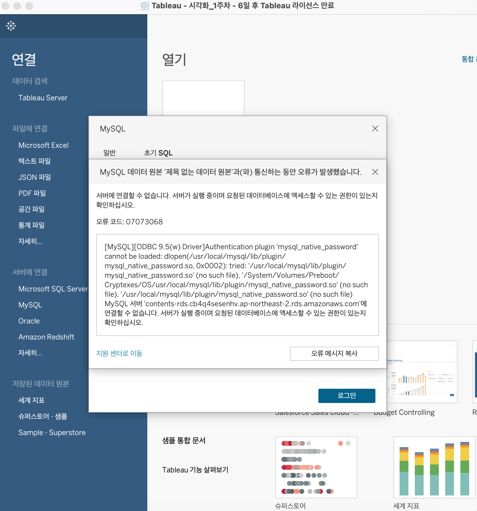Open saved data source Sample - Superstore
The height and width of the screenshot is (511, 477).
52,432
